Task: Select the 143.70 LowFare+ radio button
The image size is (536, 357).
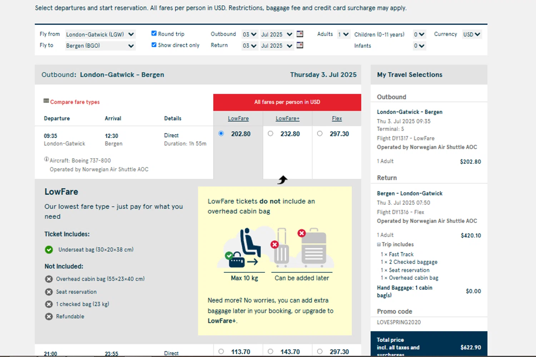Action: pos(271,351)
